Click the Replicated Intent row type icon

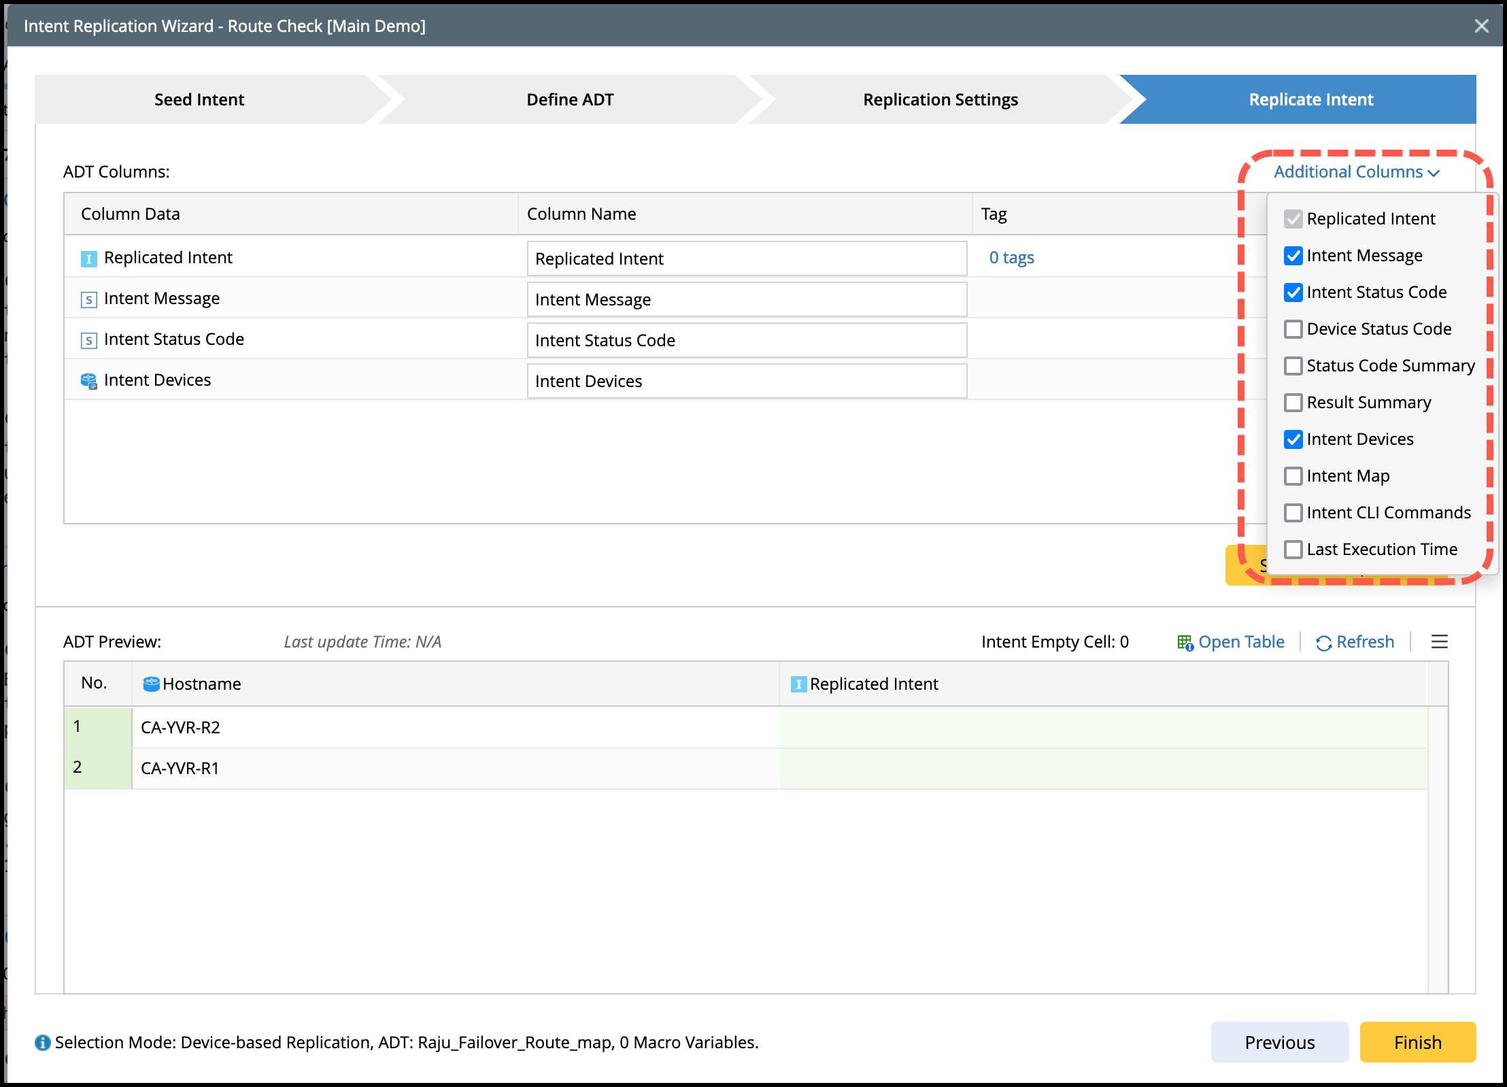click(88, 258)
